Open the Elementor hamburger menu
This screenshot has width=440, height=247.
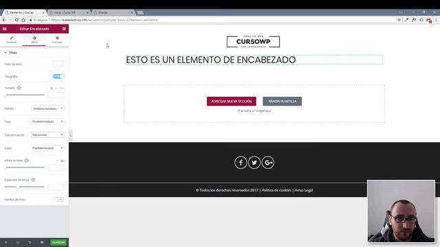pyautogui.click(x=5, y=29)
